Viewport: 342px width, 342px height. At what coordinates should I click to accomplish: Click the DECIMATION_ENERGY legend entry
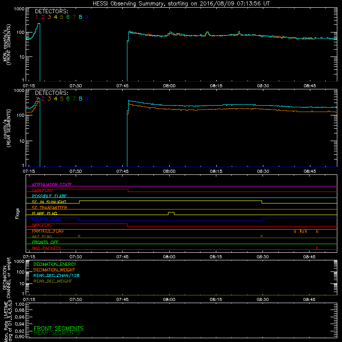[55, 264]
